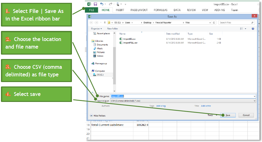Image resolution: width=262 pixels, height=142 pixels.
Task: Switch to the PAGE LAYOUT ribbon tab
Action: click(139, 10)
